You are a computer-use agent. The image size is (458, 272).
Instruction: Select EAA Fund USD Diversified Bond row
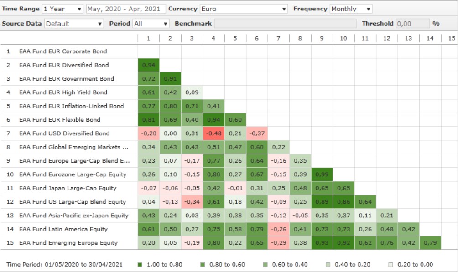(x=64, y=133)
